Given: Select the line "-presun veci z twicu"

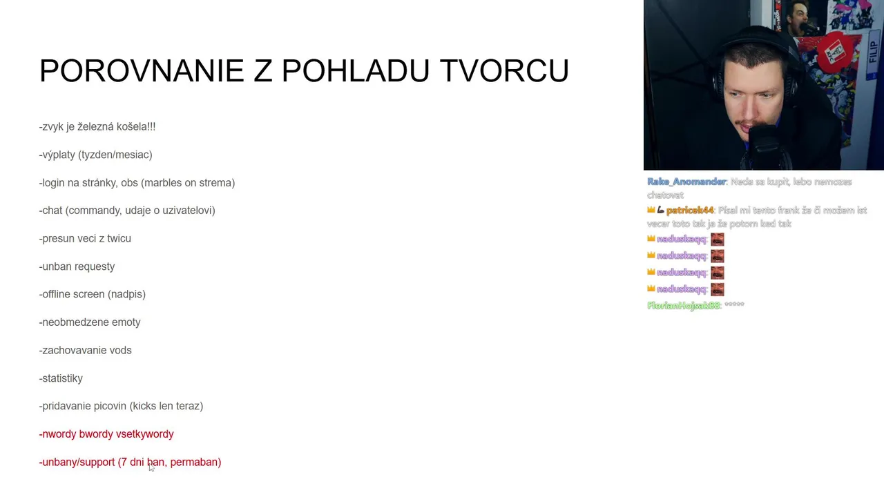Looking at the screenshot, I should [x=85, y=238].
